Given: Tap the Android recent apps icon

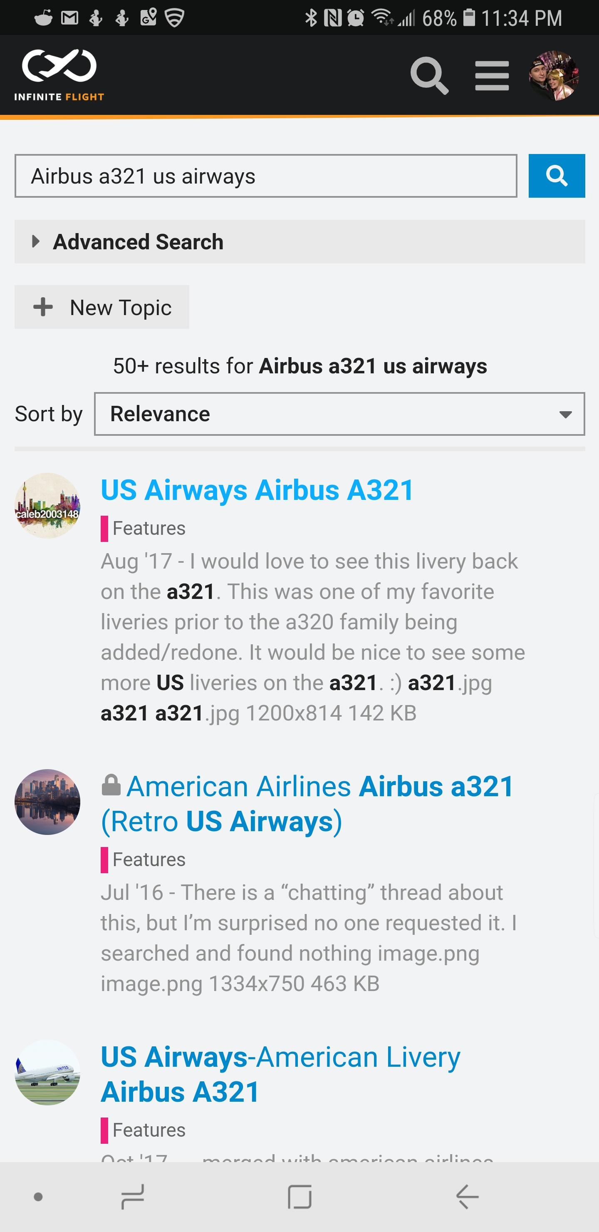Looking at the screenshot, I should [x=132, y=1197].
